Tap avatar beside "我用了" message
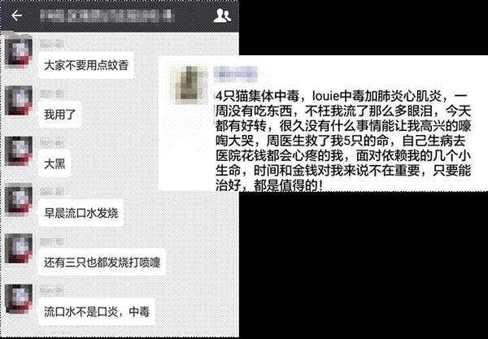 (19, 101)
